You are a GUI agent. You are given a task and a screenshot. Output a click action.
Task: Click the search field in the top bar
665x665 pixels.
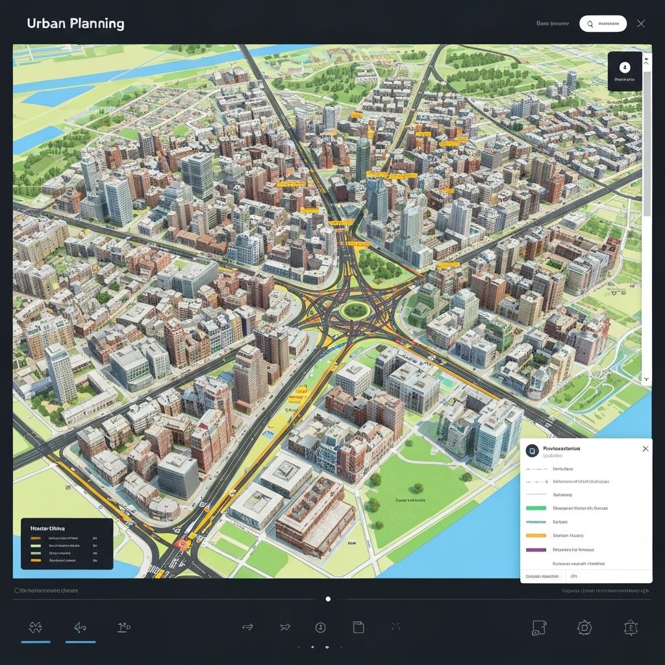pos(603,24)
